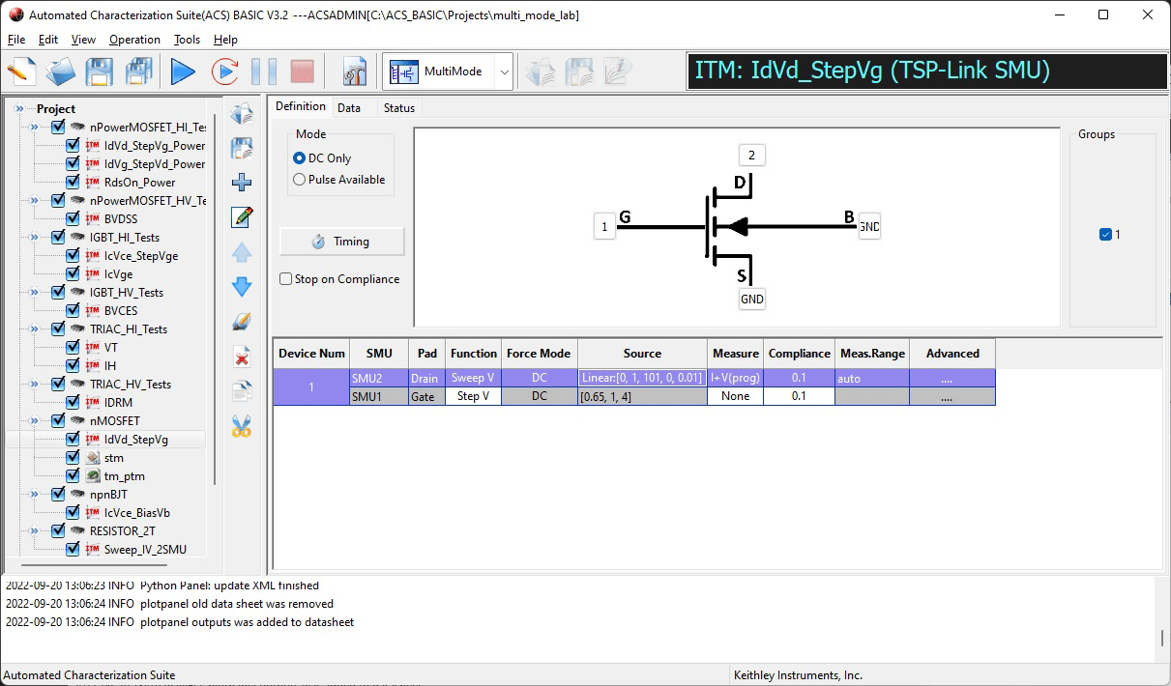This screenshot has width=1171, height=686.
Task: Click the Sweep V function cell for SMU2
Action: pos(473,379)
